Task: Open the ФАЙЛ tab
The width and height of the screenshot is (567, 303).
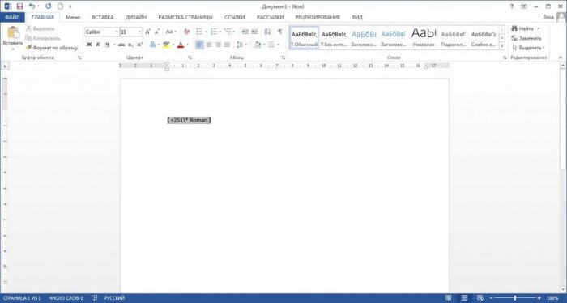Action: [12, 17]
